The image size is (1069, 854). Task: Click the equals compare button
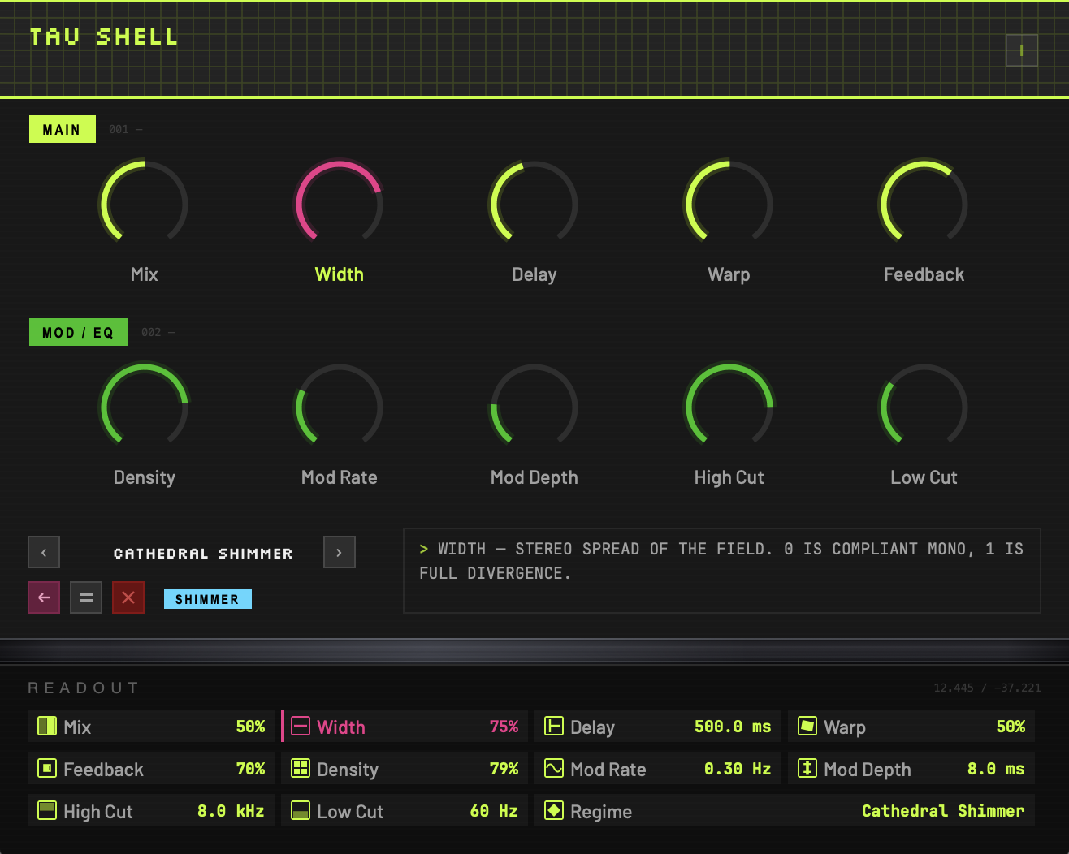(x=86, y=597)
